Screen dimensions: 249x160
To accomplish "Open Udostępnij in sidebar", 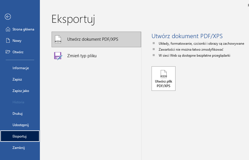I will click(x=20, y=125).
